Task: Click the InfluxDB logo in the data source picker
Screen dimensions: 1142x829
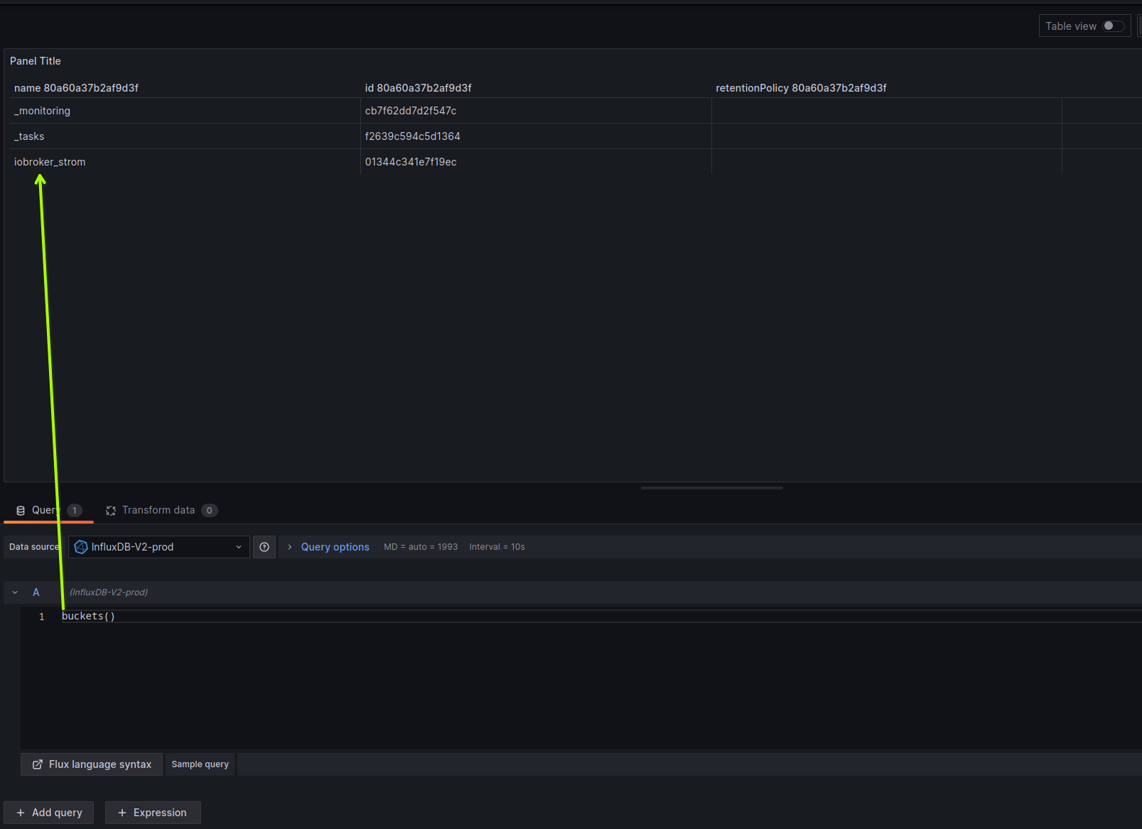Action: 81,547
